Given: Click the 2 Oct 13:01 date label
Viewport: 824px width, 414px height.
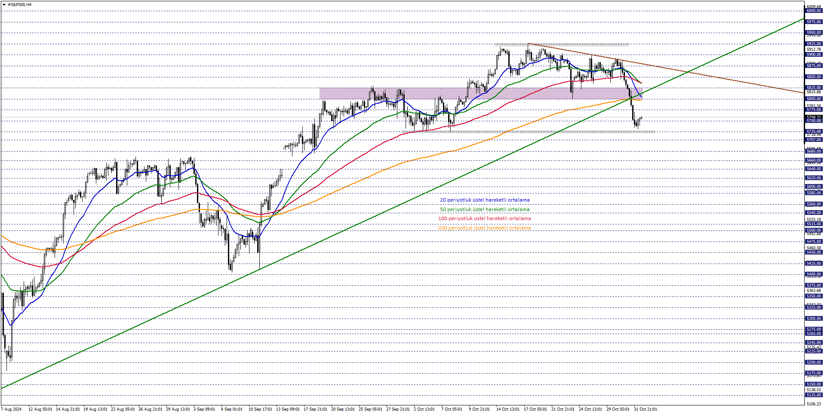Looking at the screenshot, I should (424, 409).
